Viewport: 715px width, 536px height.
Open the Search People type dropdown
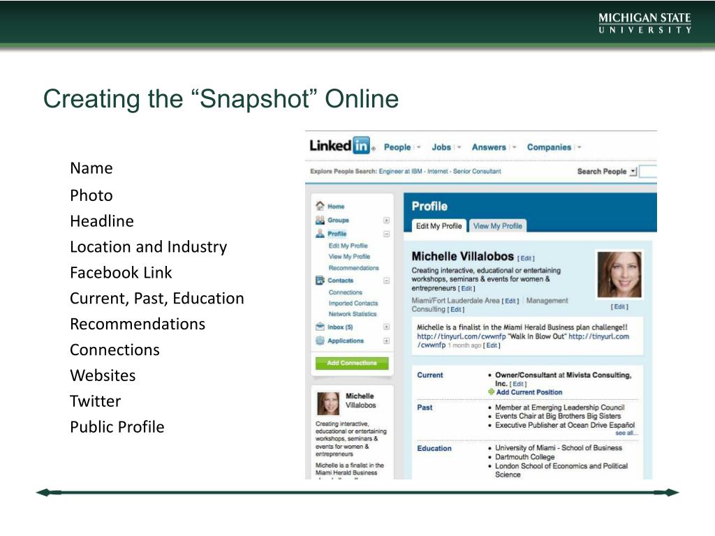click(633, 172)
